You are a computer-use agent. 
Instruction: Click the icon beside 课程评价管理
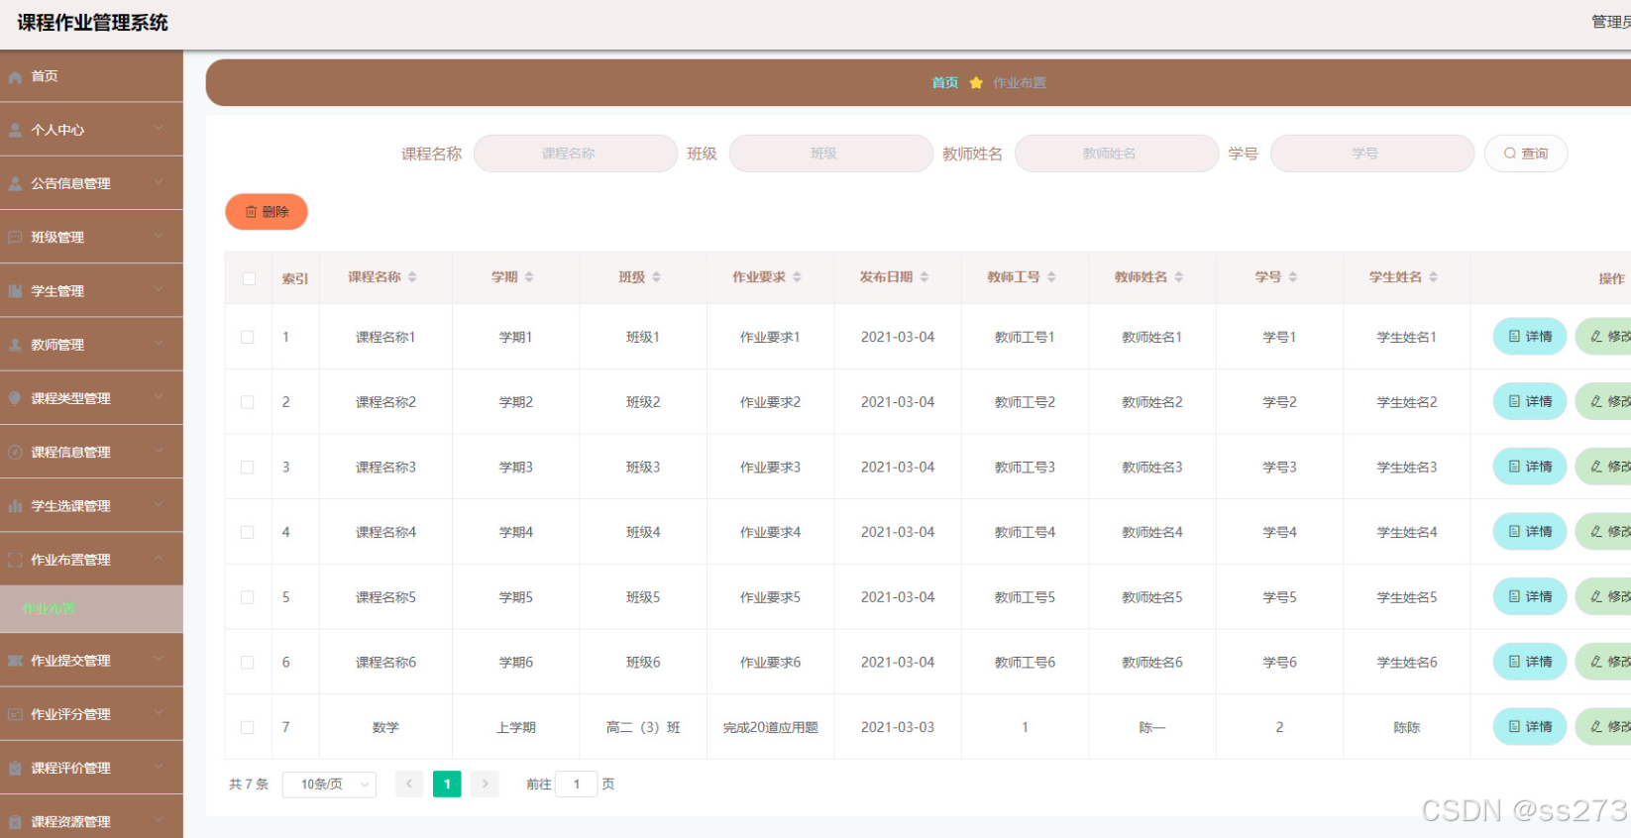(x=15, y=769)
